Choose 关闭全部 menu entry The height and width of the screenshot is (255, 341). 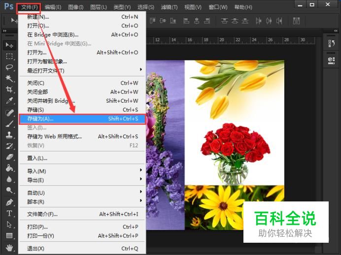pyautogui.click(x=82, y=92)
